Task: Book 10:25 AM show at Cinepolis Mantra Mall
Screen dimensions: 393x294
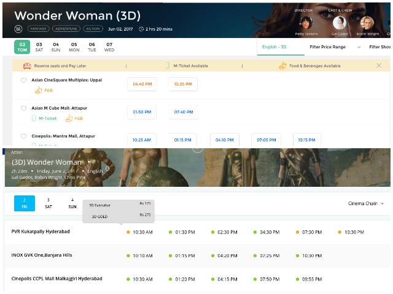Action: 142,140
